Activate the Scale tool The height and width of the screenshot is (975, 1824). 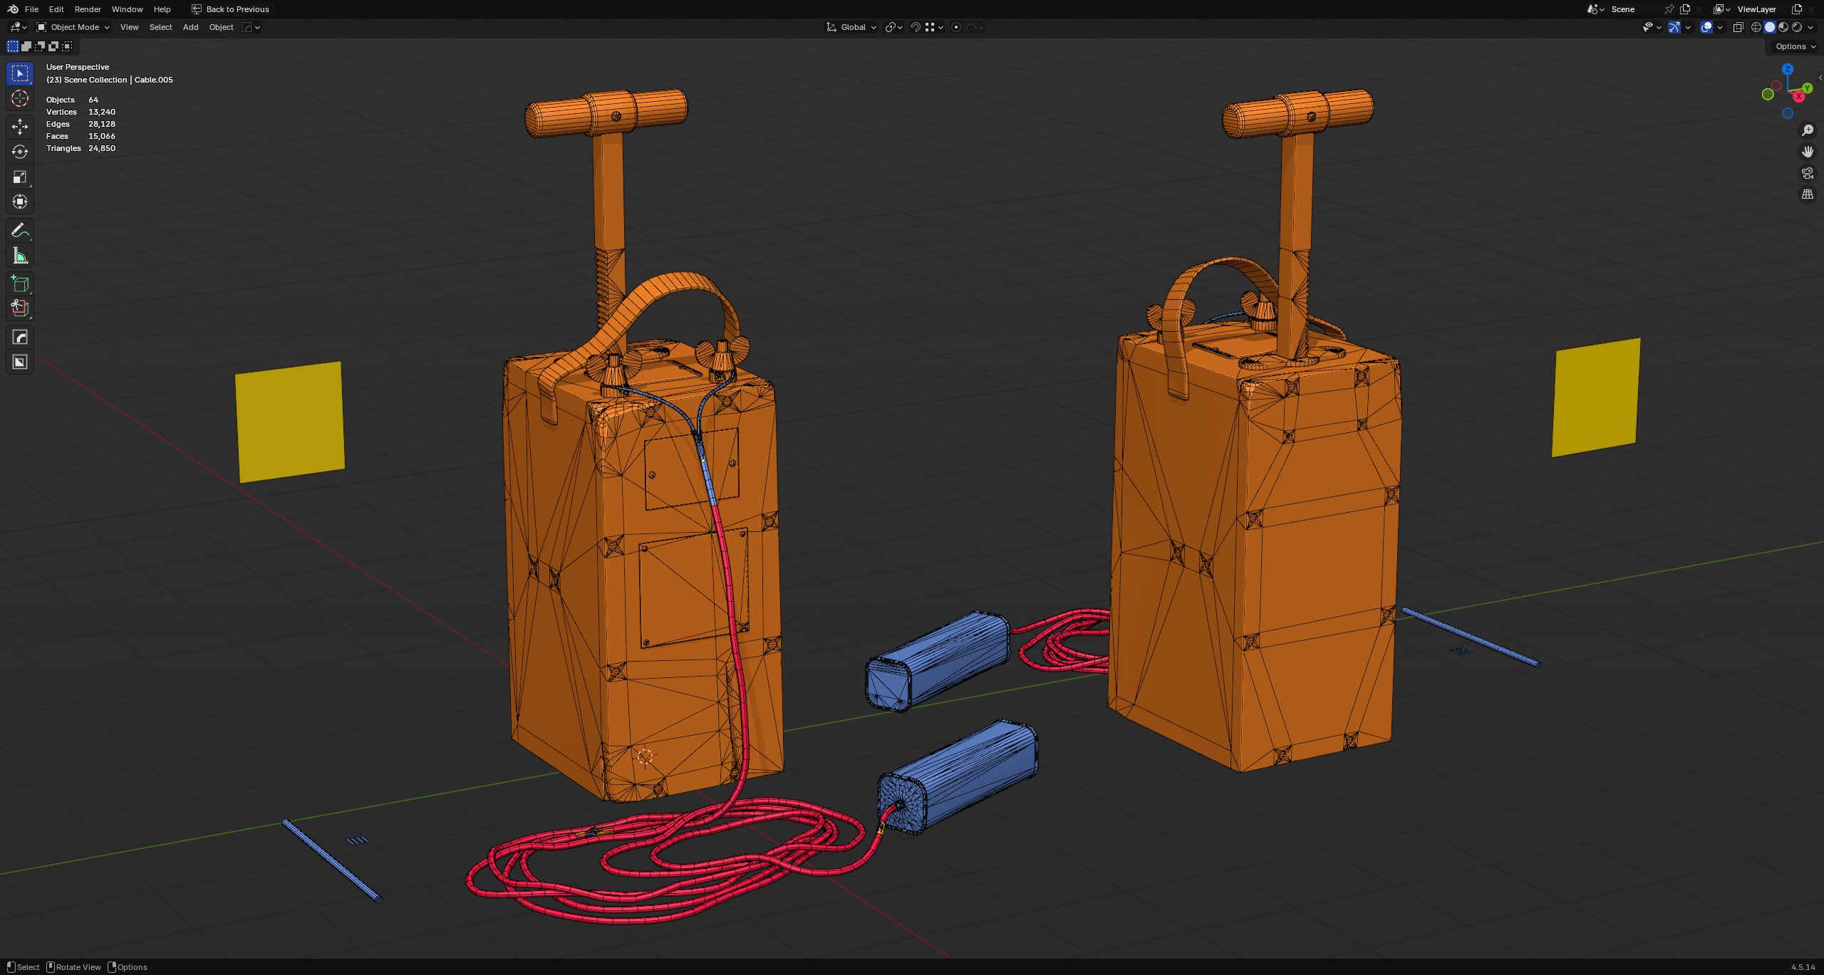pyautogui.click(x=20, y=177)
